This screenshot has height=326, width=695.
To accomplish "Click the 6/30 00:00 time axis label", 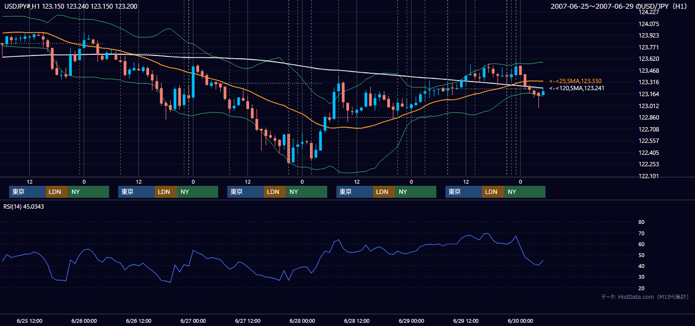I will (x=520, y=321).
